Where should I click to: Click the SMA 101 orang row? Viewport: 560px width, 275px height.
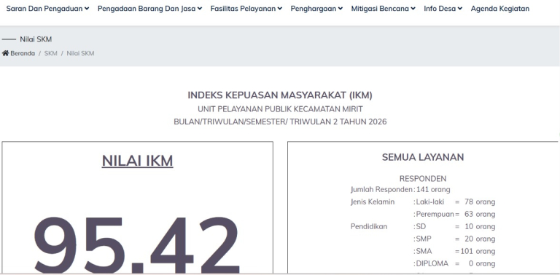pyautogui.click(x=455, y=252)
